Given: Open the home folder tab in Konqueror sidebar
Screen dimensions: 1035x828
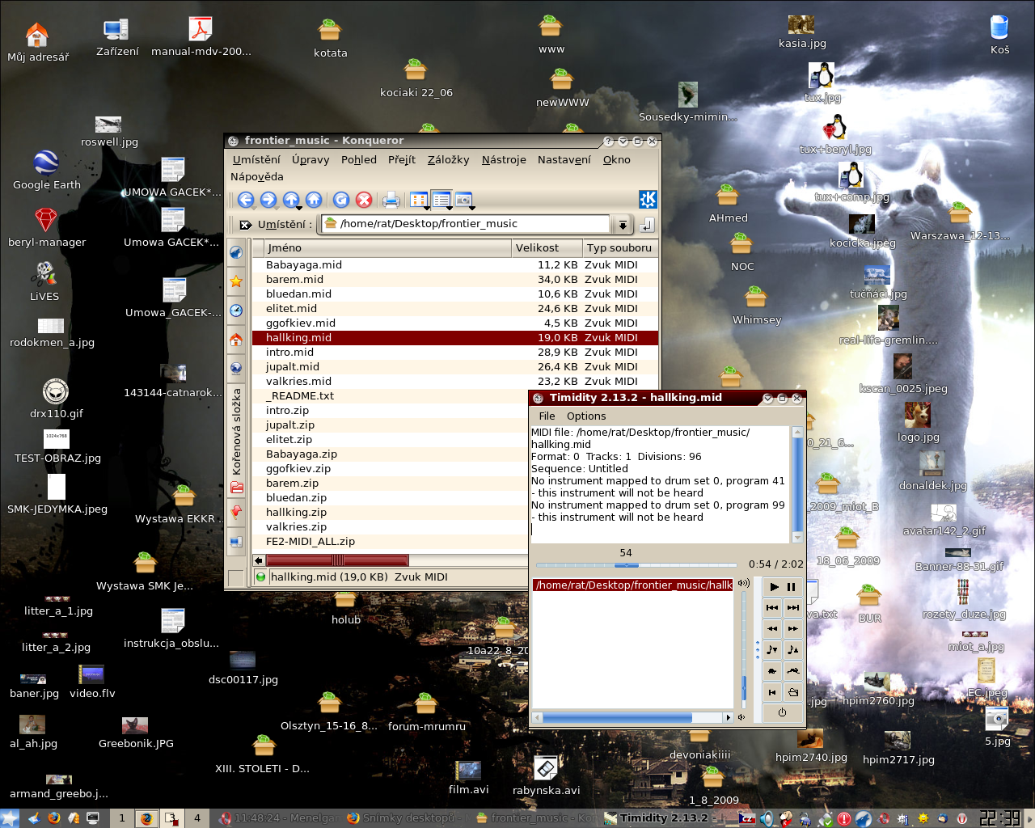Looking at the screenshot, I should coord(236,340).
